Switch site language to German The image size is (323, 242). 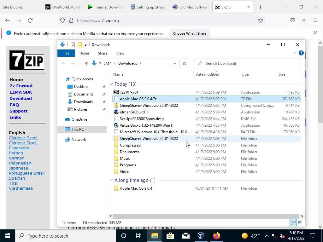pyautogui.click(x=16, y=158)
